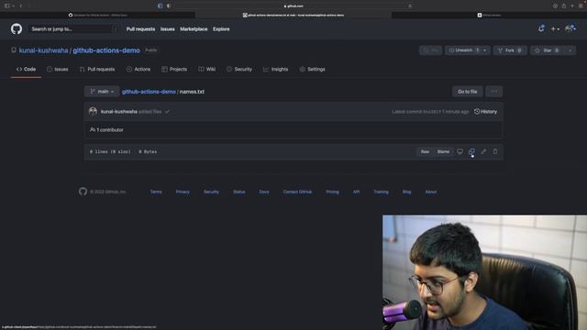This screenshot has height=330, width=587.
Task: Open the API footer link
Action: click(356, 192)
